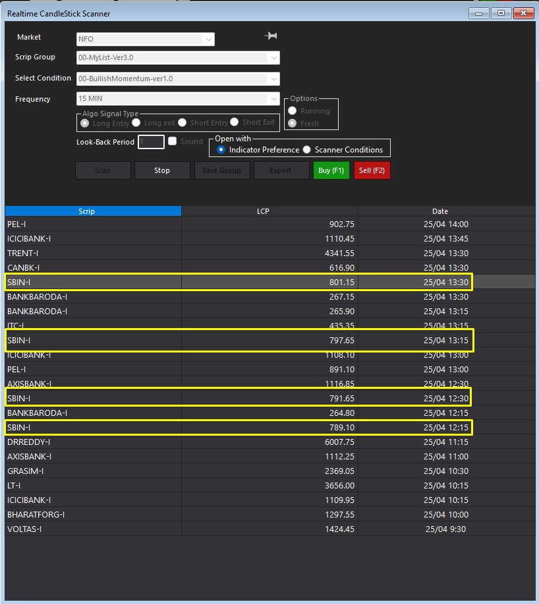The width and height of the screenshot is (539, 604).
Task: Select SBIN-I row with LCP 797.65
Action: pos(270,341)
